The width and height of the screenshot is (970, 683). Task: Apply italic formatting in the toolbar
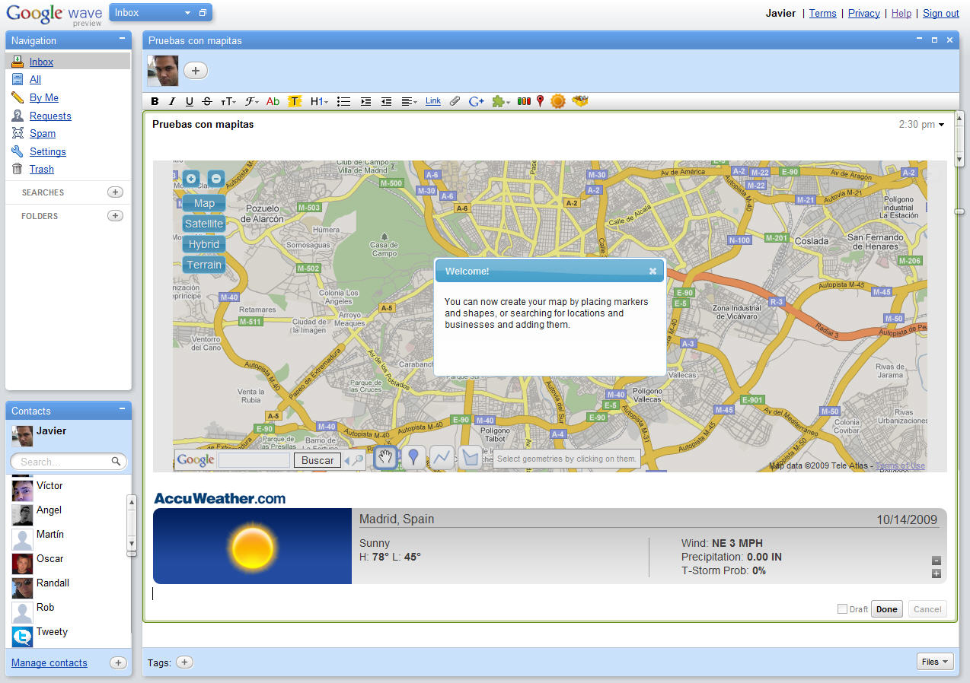pos(172,101)
